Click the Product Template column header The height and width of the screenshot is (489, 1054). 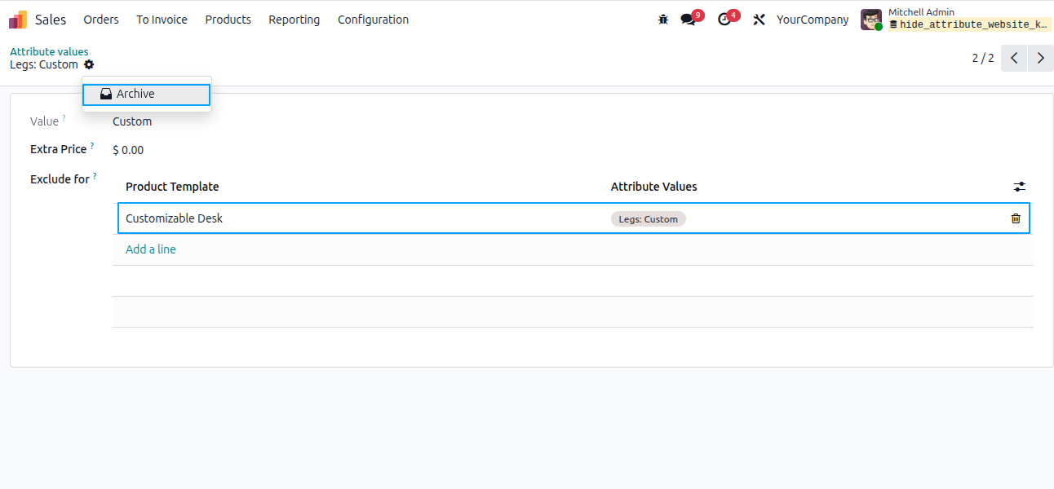point(172,187)
